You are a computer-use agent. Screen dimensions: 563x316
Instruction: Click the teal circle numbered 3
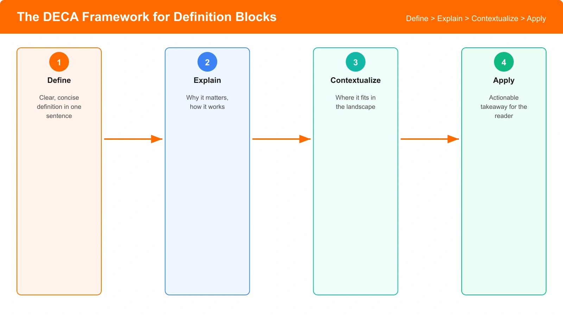pyautogui.click(x=355, y=61)
